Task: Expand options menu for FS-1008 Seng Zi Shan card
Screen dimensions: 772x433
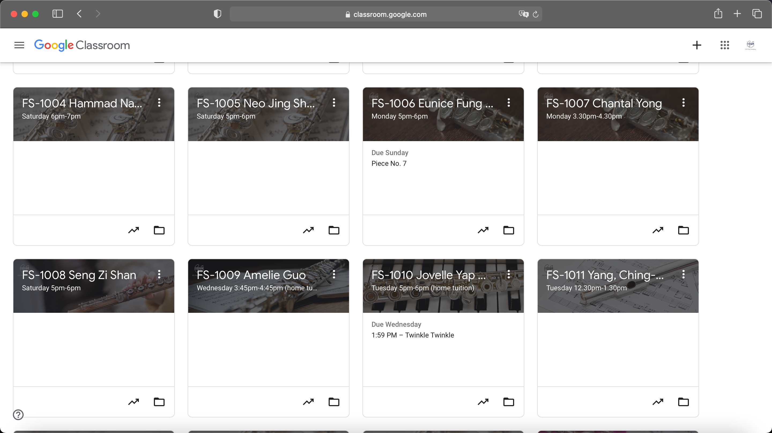Action: (159, 274)
